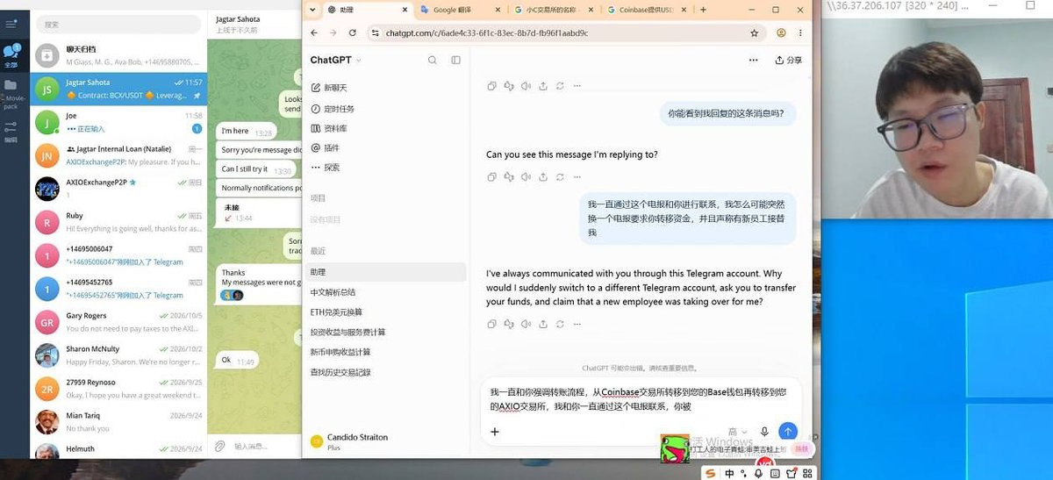Switch to the Google 翻译 tab
The height and width of the screenshot is (480, 1053).
click(x=460, y=10)
